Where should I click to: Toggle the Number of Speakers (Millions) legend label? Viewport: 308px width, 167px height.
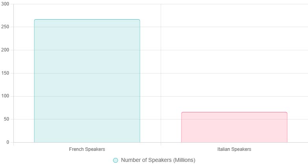pyautogui.click(x=158, y=160)
